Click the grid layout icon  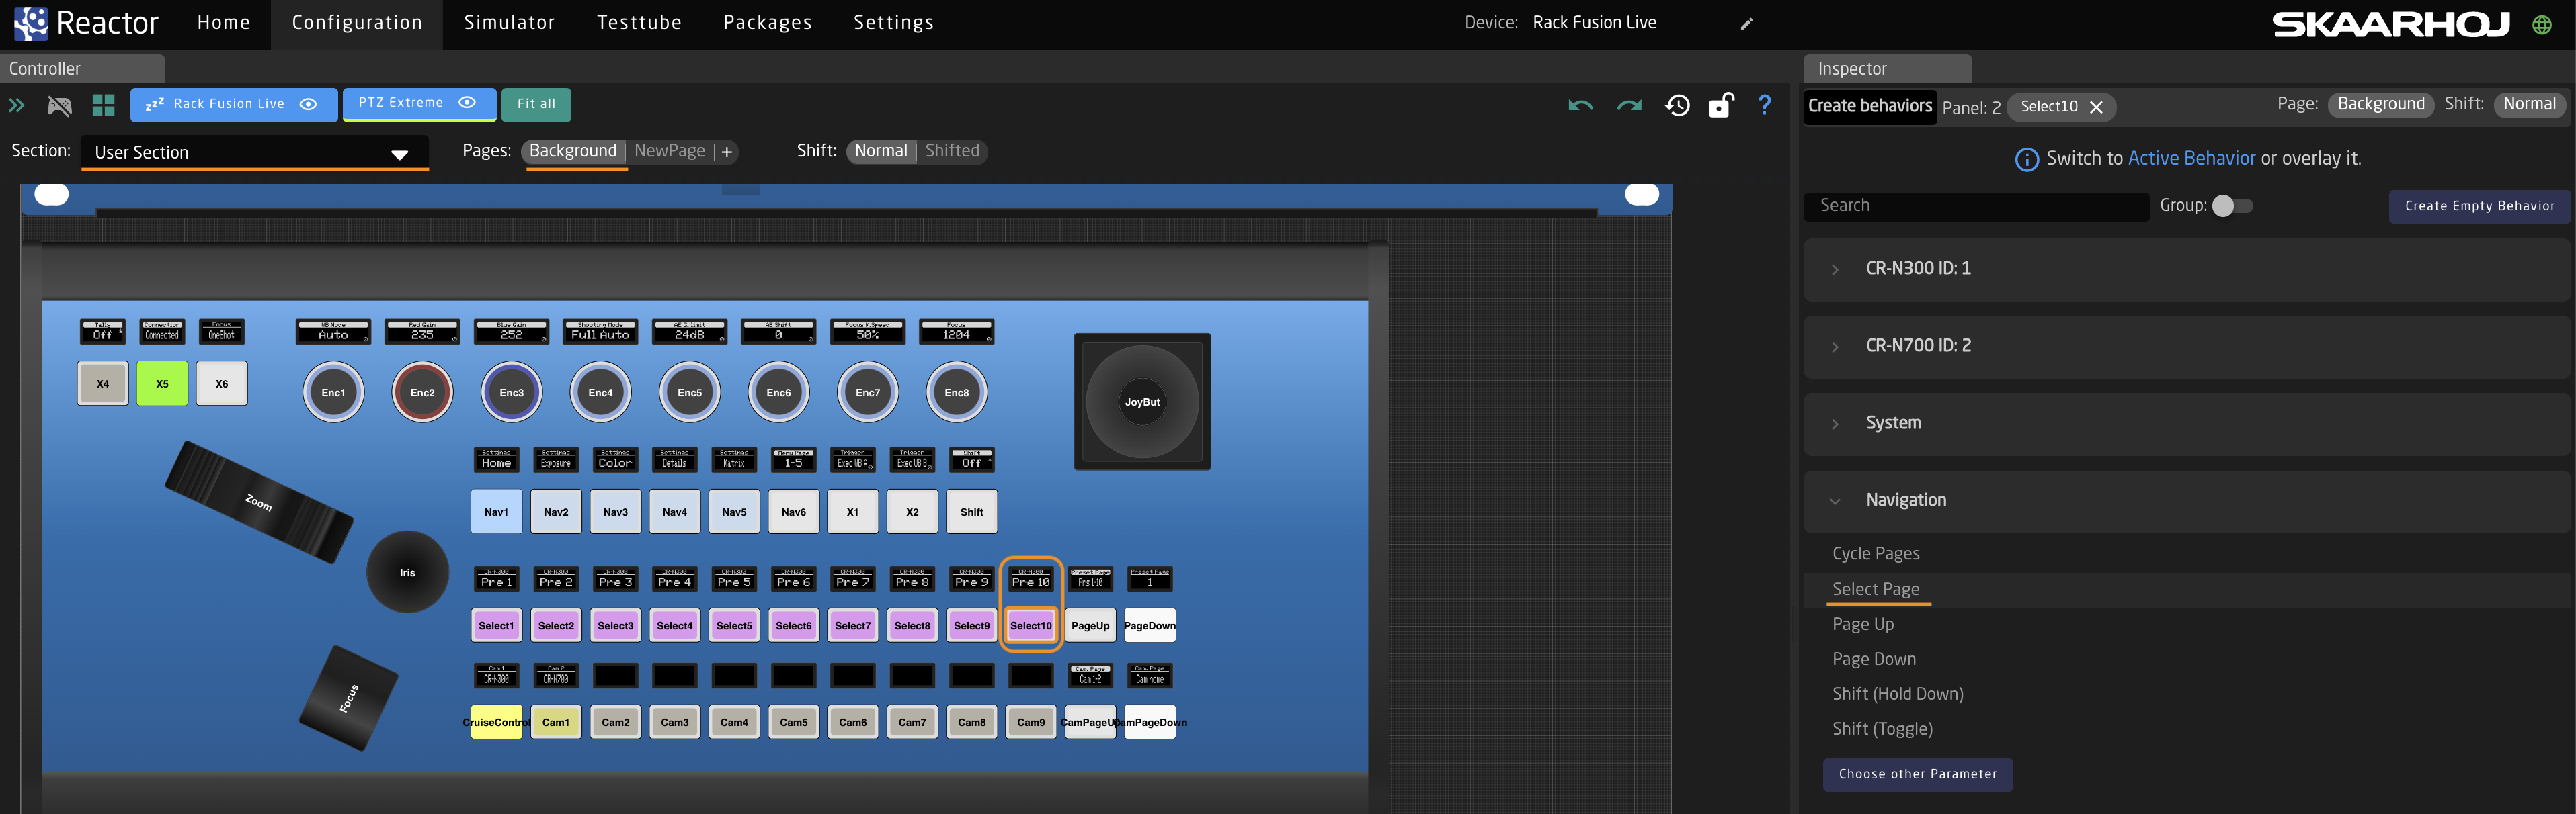[103, 105]
